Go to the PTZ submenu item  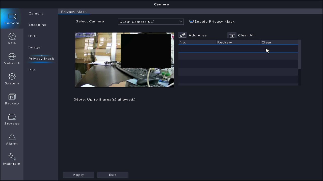32,70
